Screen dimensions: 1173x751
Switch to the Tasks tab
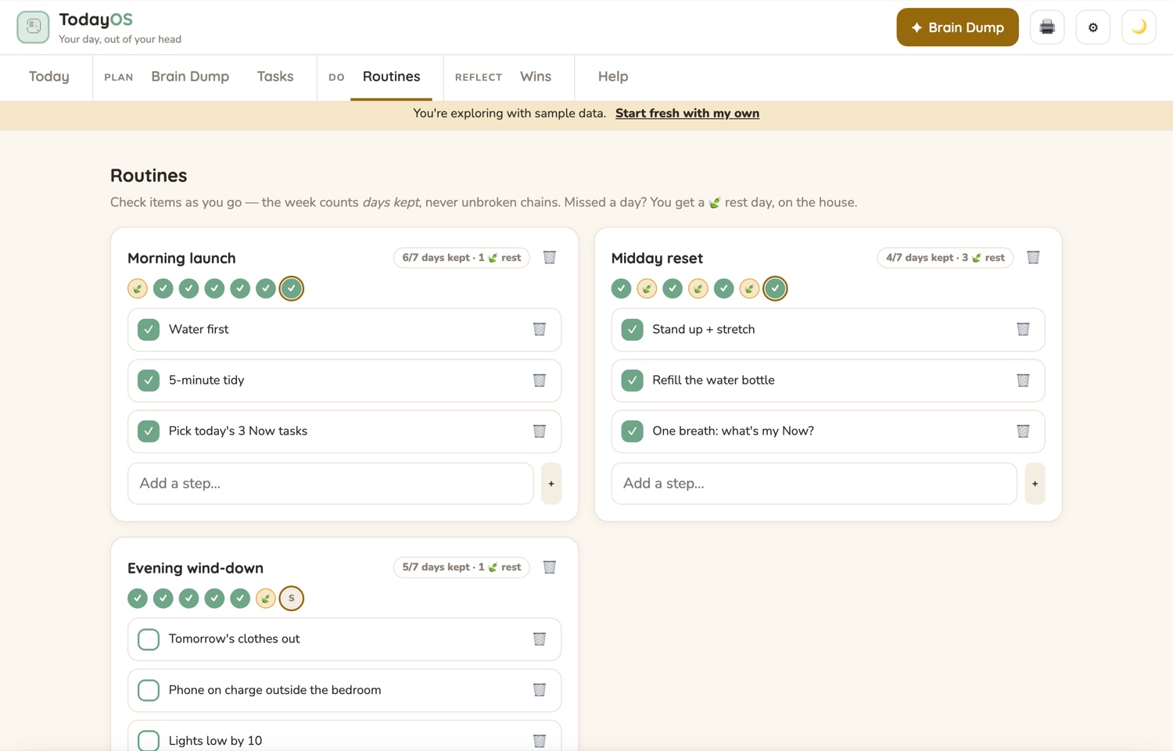(x=275, y=77)
